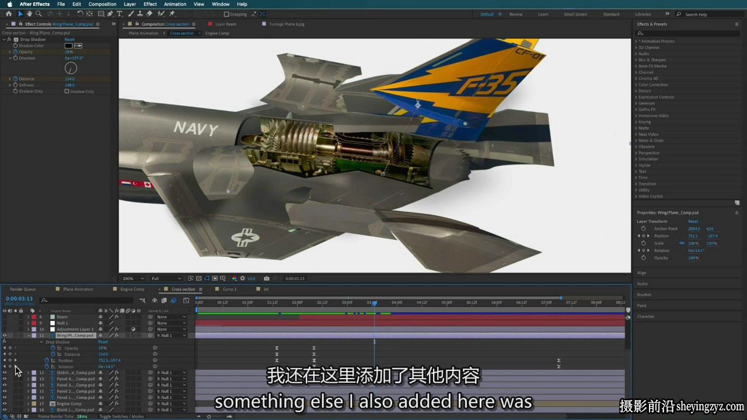
Task: Open the Full resolution dropdown
Action: click(166, 278)
